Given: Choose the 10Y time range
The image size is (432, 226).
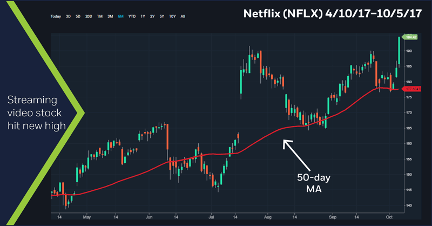Looking at the screenshot, I should pyautogui.click(x=172, y=17).
